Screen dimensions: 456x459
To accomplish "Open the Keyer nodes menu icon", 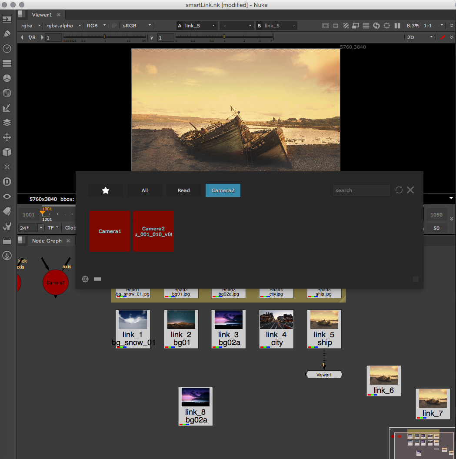I will 7,108.
